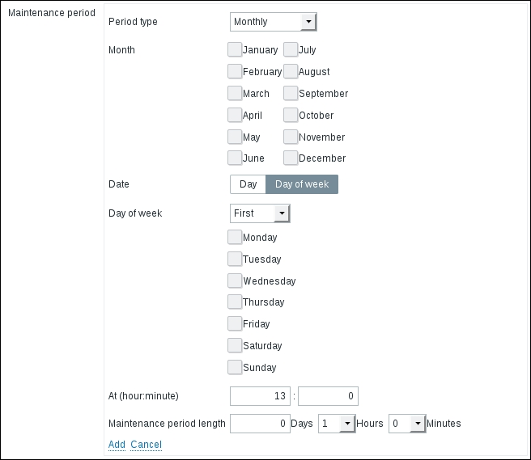Enable Wednesday in day of week
Image resolution: width=531 pixels, height=460 pixels.
tap(235, 281)
